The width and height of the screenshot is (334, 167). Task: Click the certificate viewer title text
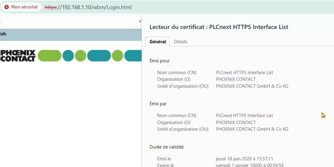pyautogui.click(x=218, y=27)
